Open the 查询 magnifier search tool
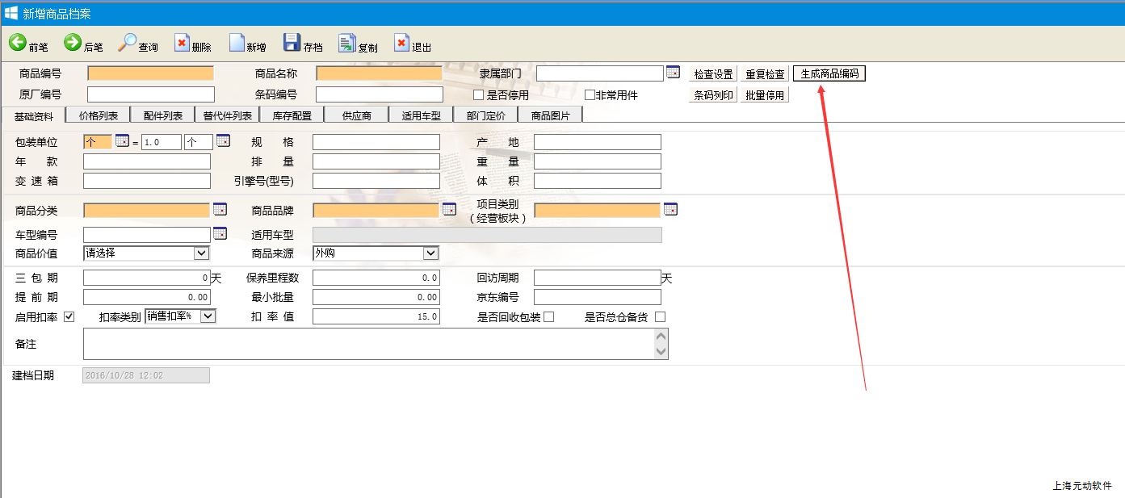This screenshot has width=1125, height=498. point(128,43)
